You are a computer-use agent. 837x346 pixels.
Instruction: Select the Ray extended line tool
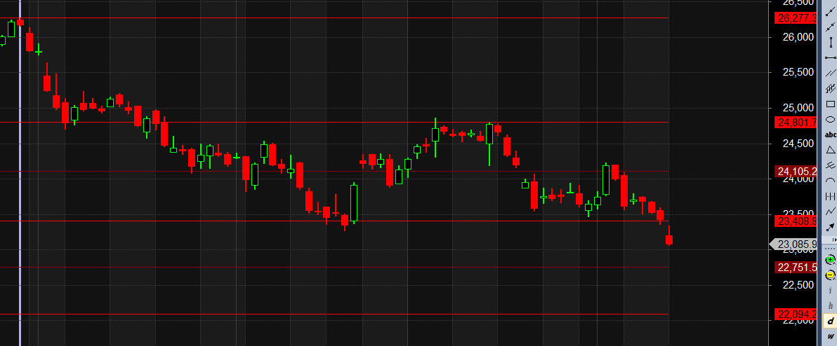(830, 27)
